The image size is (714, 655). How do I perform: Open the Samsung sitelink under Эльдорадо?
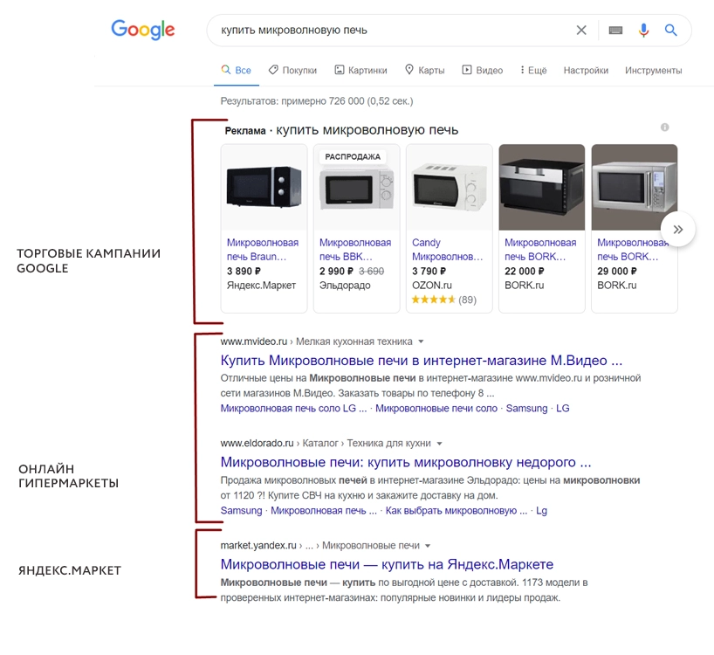pos(241,511)
